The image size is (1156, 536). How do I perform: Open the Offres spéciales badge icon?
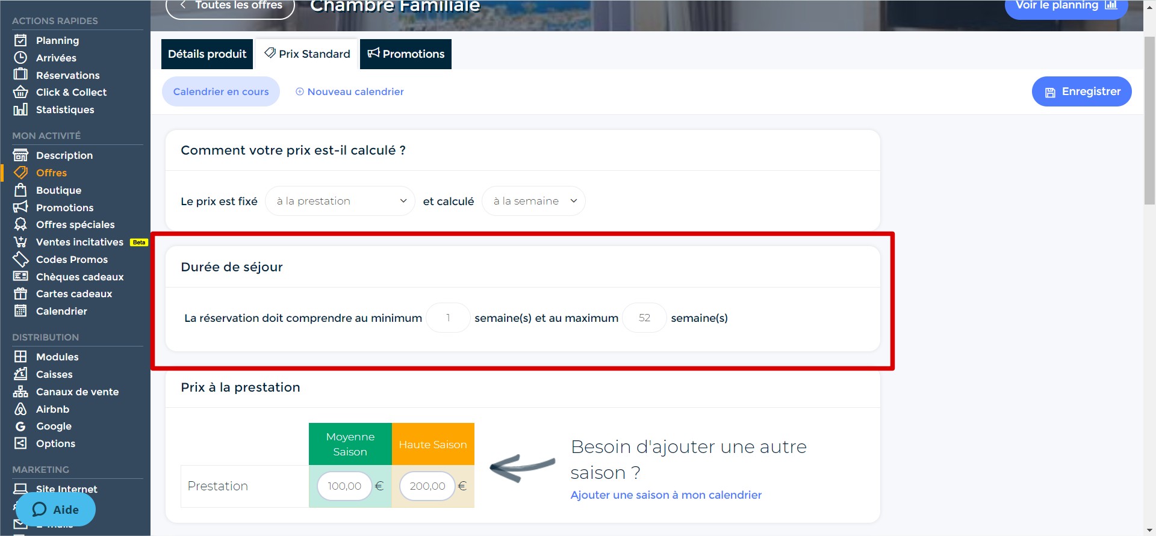coord(20,224)
